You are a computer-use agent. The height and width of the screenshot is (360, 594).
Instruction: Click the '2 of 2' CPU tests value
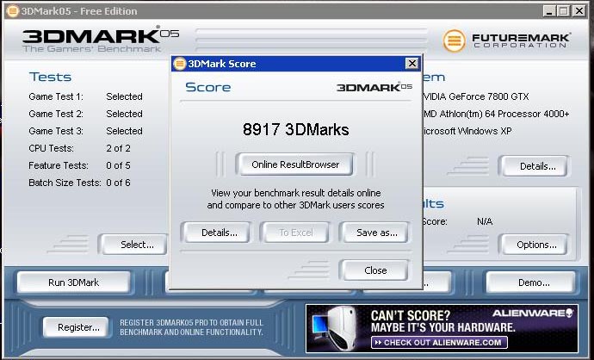coord(118,148)
